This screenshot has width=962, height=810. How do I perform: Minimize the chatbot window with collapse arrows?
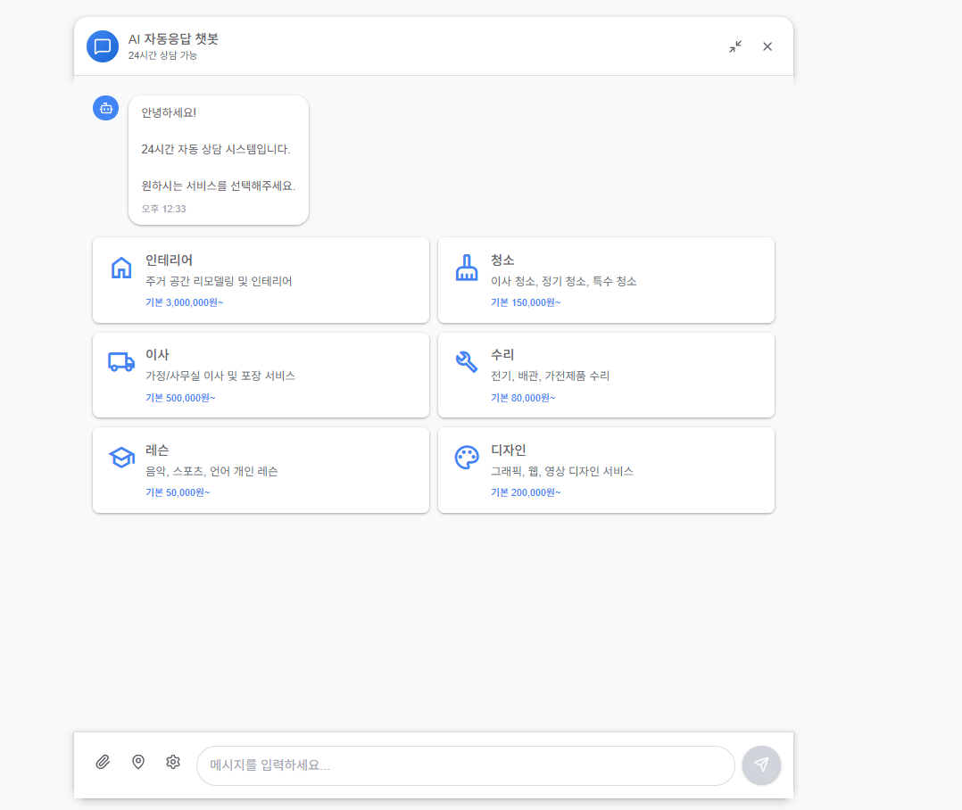pos(735,46)
